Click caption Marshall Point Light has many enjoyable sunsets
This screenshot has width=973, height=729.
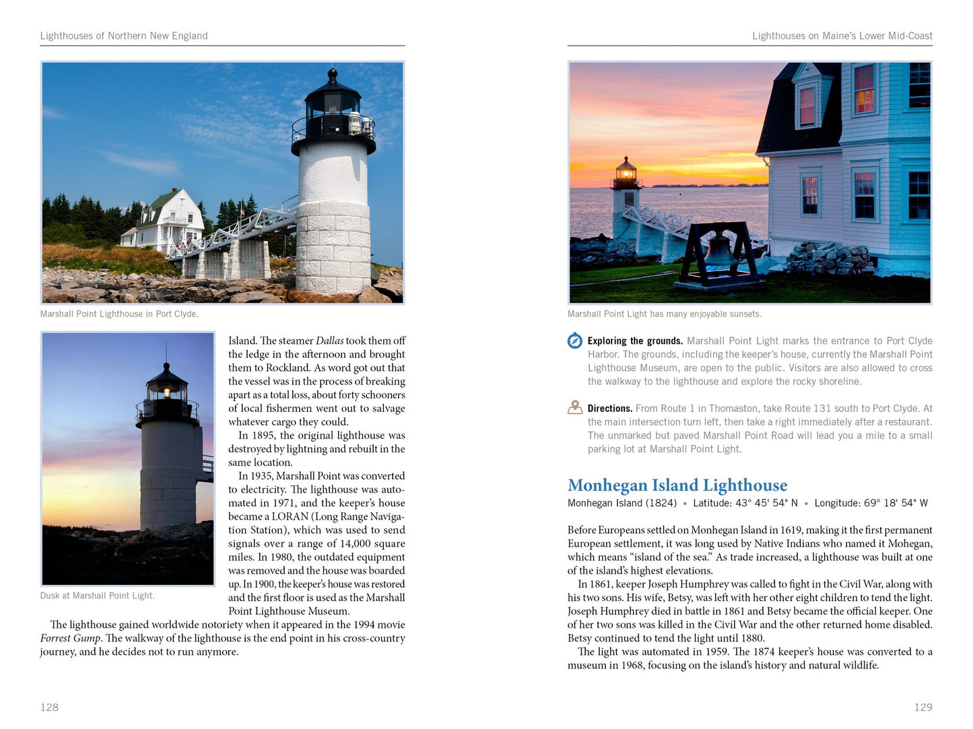click(x=665, y=314)
